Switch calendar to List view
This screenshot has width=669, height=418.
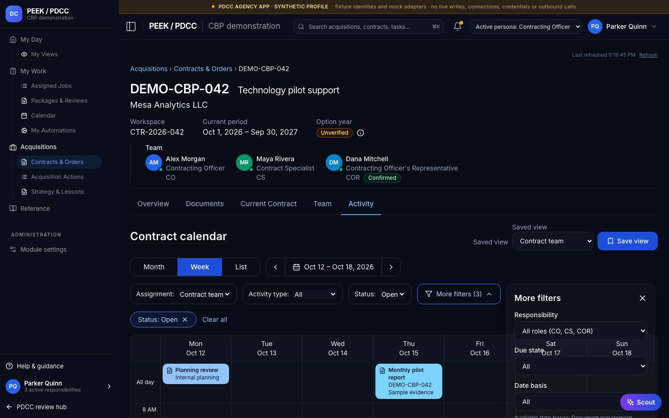coord(241,267)
